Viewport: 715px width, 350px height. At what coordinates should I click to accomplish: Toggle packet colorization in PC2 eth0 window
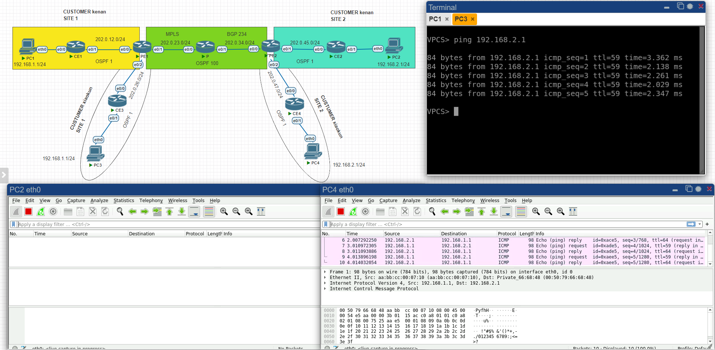coord(209,212)
